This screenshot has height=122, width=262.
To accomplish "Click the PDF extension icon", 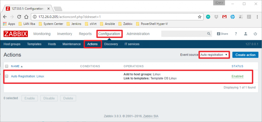I will pyautogui.click(x=249, y=17).
